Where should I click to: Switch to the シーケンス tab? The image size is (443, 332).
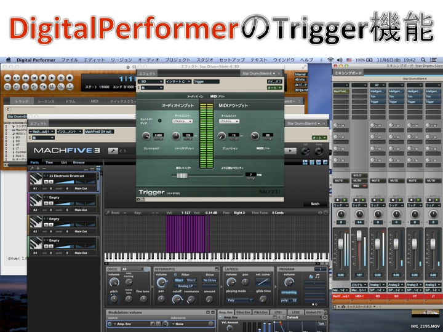(47, 101)
